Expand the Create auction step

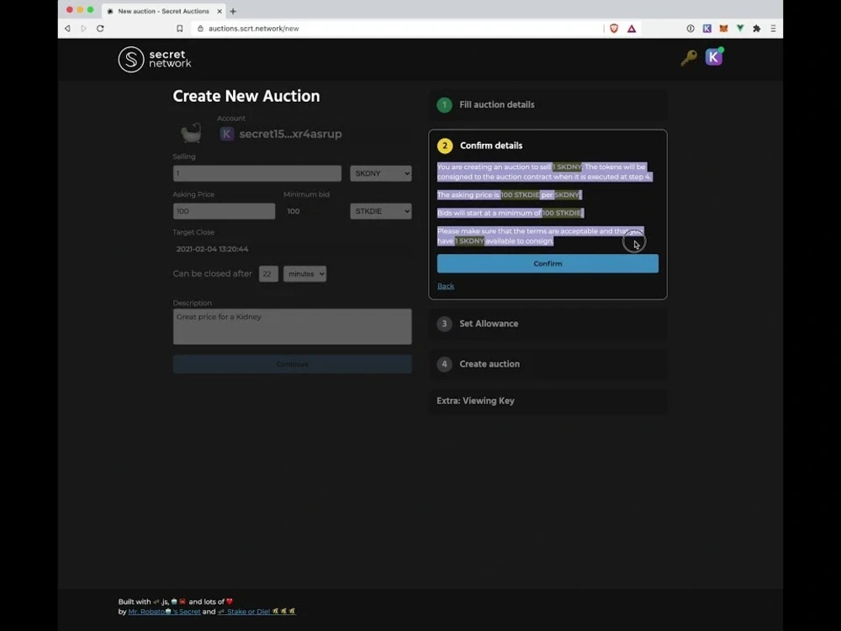tap(547, 363)
